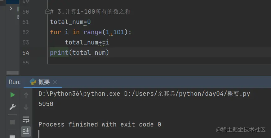This screenshot has height=138, width=271.
Task: Toggle soft-wrap in Run console
Action: coord(26,119)
